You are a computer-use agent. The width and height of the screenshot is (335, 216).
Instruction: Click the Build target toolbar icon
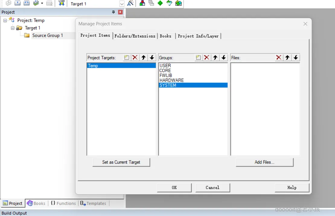[x=18, y=3]
